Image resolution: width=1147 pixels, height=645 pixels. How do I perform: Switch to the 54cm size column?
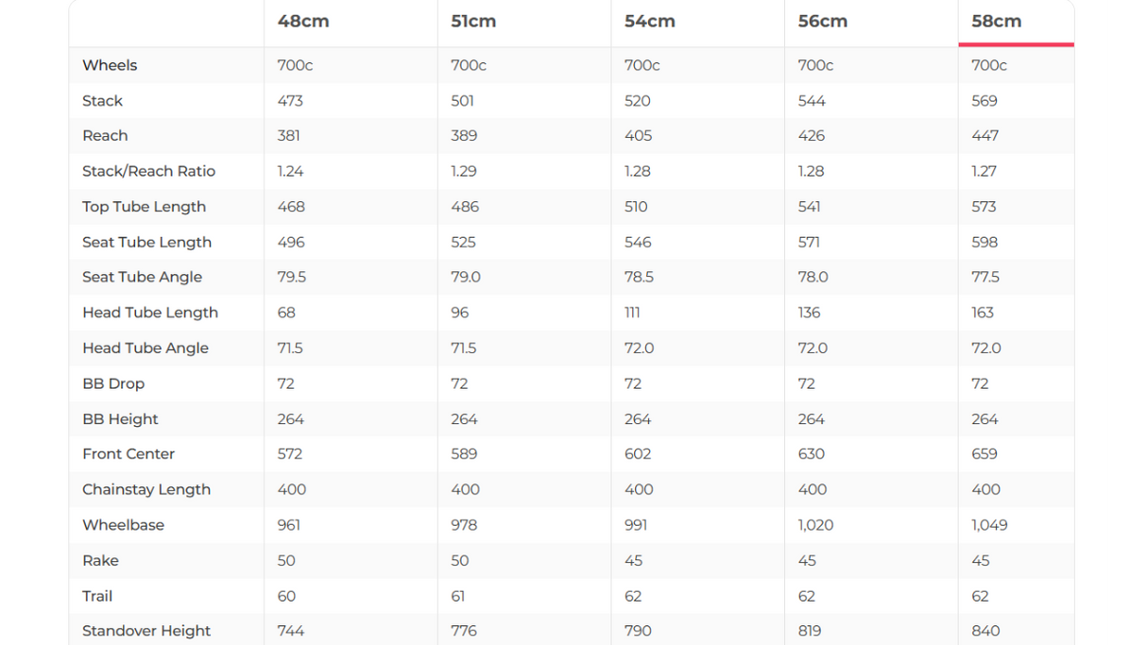click(x=649, y=22)
